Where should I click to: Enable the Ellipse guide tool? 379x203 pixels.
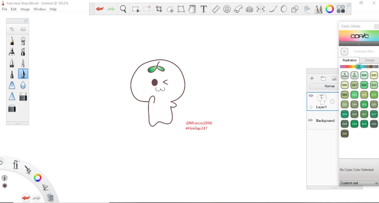click(x=227, y=9)
